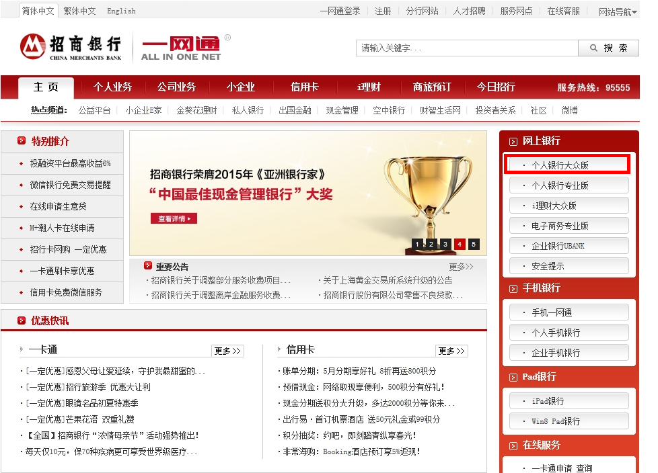This screenshot has width=658, height=473.
Task: Focus the keyword search field
Action: pos(467,48)
